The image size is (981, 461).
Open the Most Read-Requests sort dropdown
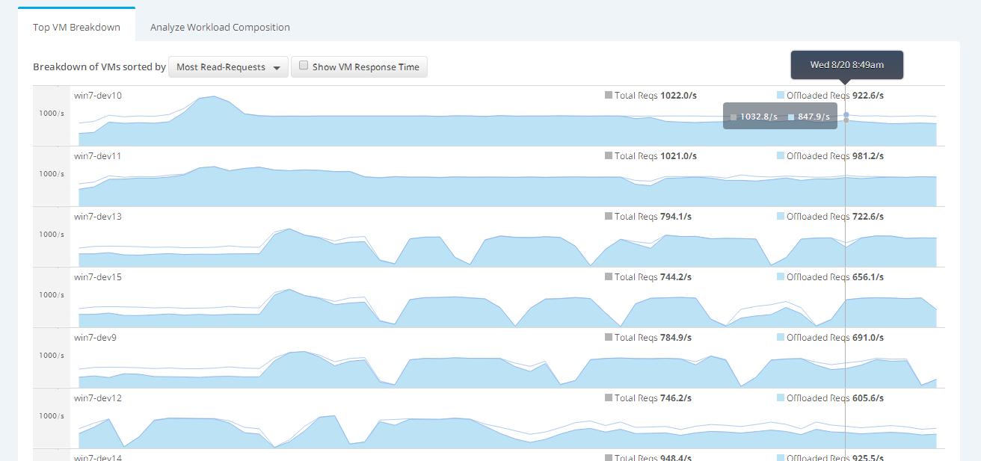click(x=228, y=67)
